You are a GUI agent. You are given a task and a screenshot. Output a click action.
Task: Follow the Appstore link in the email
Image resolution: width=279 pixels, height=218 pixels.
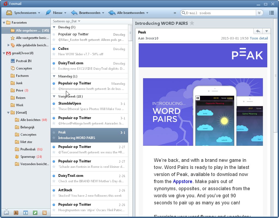182,181
